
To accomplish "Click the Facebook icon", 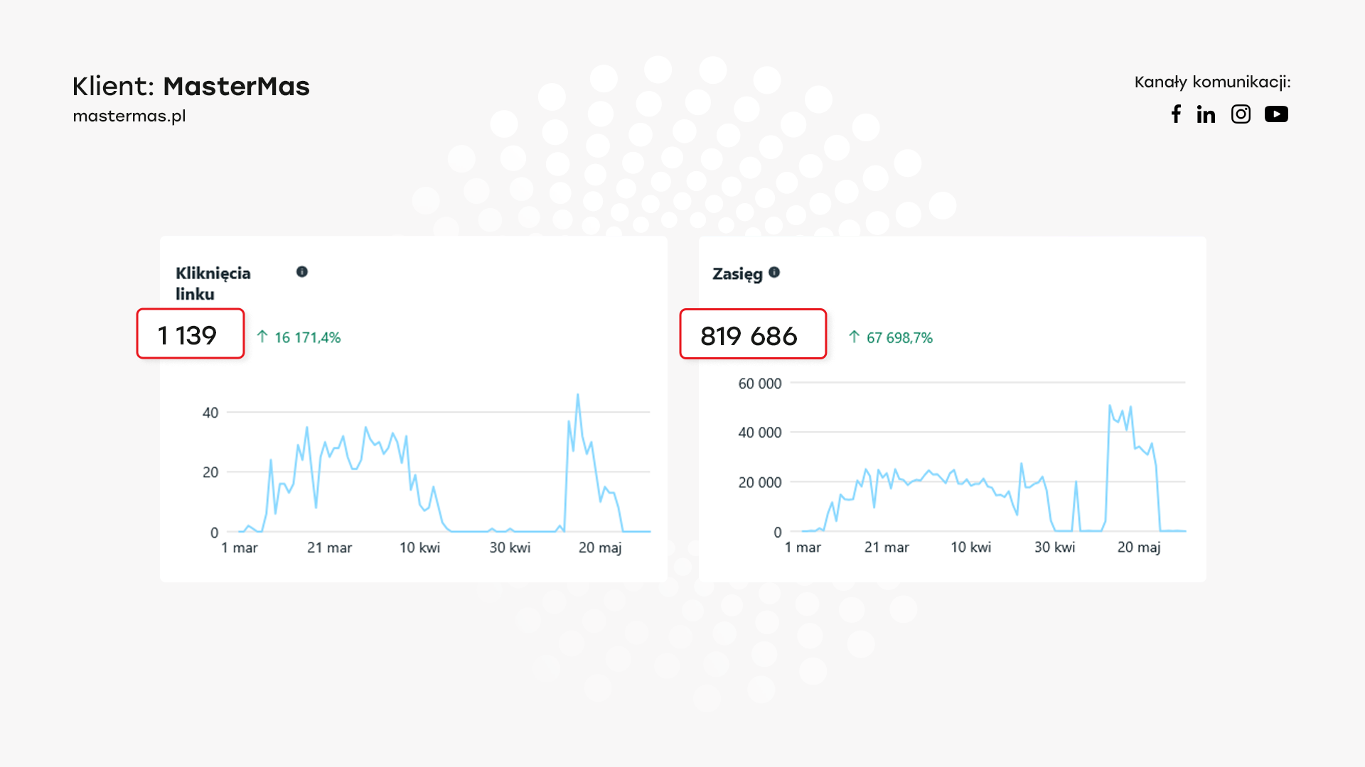I will [1176, 114].
